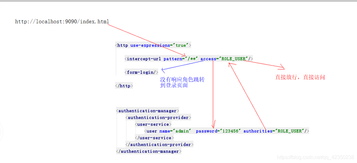Image resolution: width=357 pixels, height=163 pixels.
Task: Click the closing </authentication-provider> tag
Action: [x=159, y=145]
